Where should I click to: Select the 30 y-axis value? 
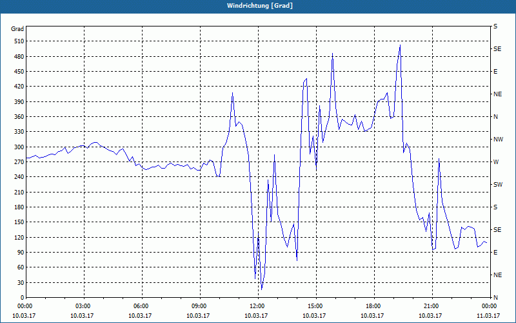(x=21, y=282)
